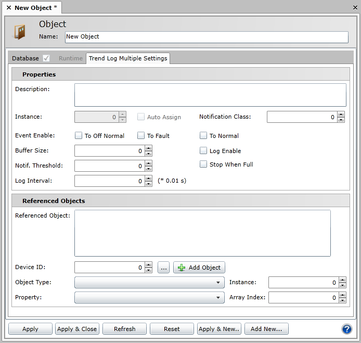
Task: Expand the Object Type dropdown
Action: click(x=218, y=283)
